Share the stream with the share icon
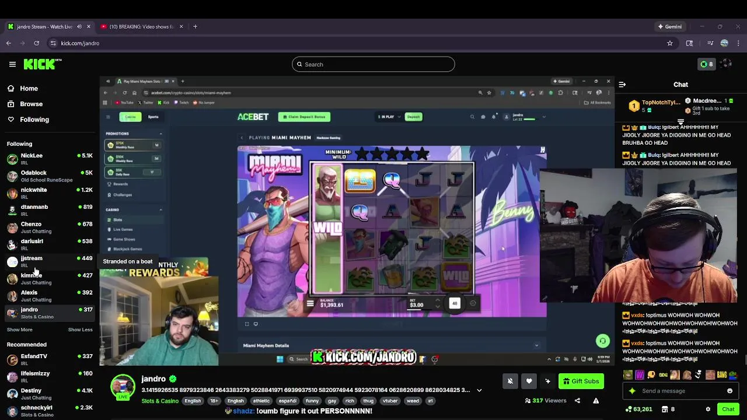 577,401
